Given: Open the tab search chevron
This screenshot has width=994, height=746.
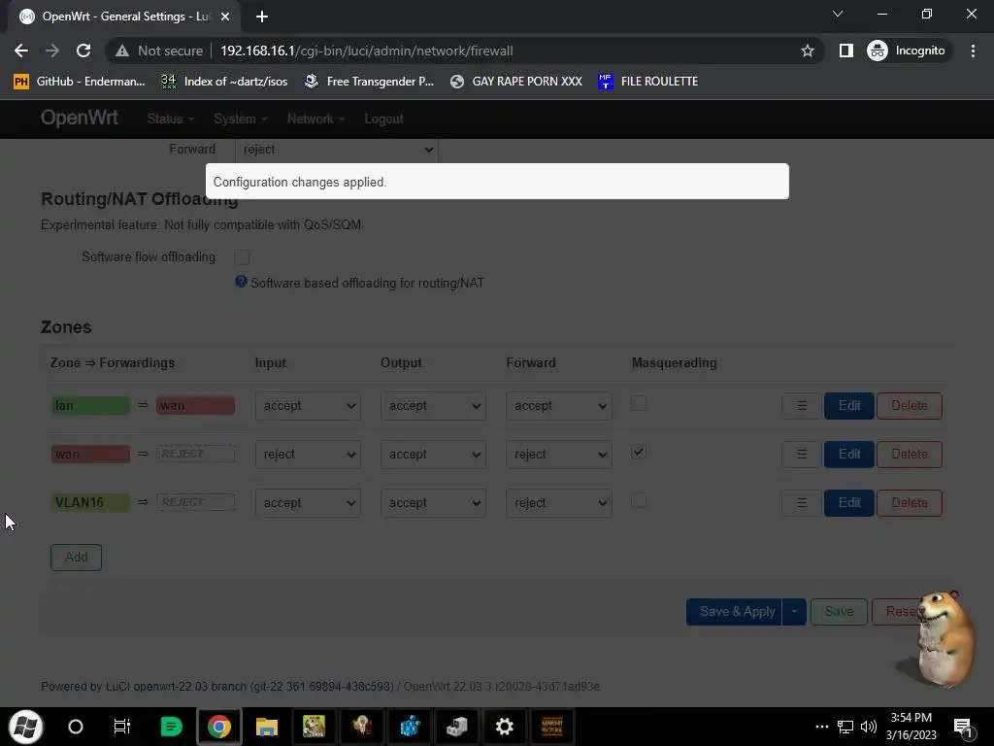Looking at the screenshot, I should click(x=838, y=14).
